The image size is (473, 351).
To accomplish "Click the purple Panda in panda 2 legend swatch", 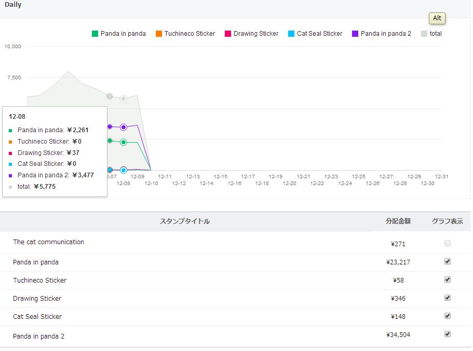I will tap(355, 34).
